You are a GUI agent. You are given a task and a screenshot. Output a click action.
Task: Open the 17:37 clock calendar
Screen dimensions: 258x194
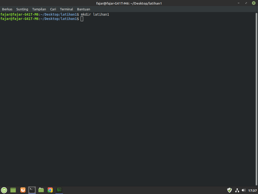click(252, 190)
